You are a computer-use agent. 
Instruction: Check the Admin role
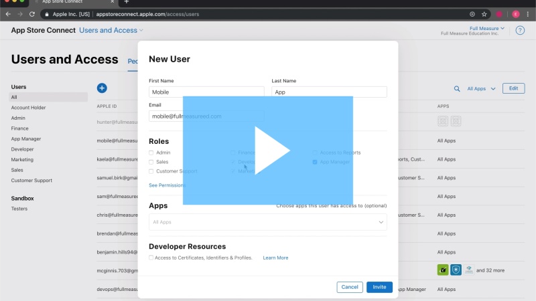point(151,153)
